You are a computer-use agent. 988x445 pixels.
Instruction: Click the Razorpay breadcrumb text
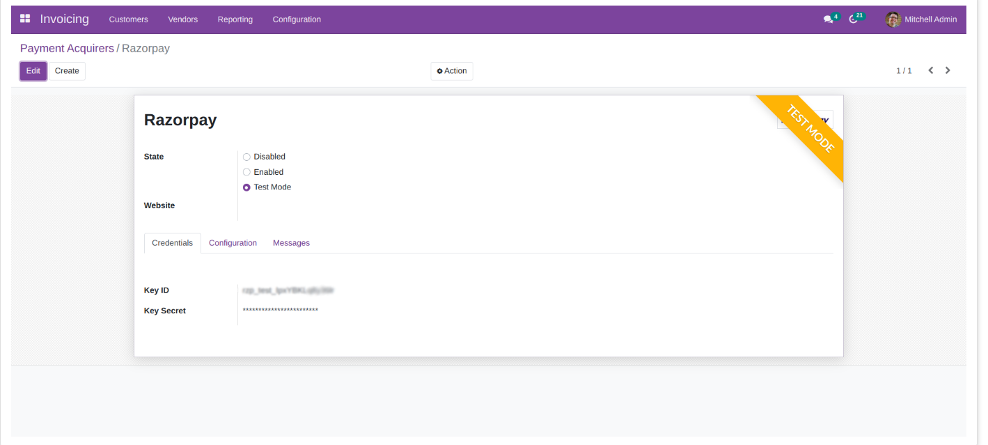146,49
